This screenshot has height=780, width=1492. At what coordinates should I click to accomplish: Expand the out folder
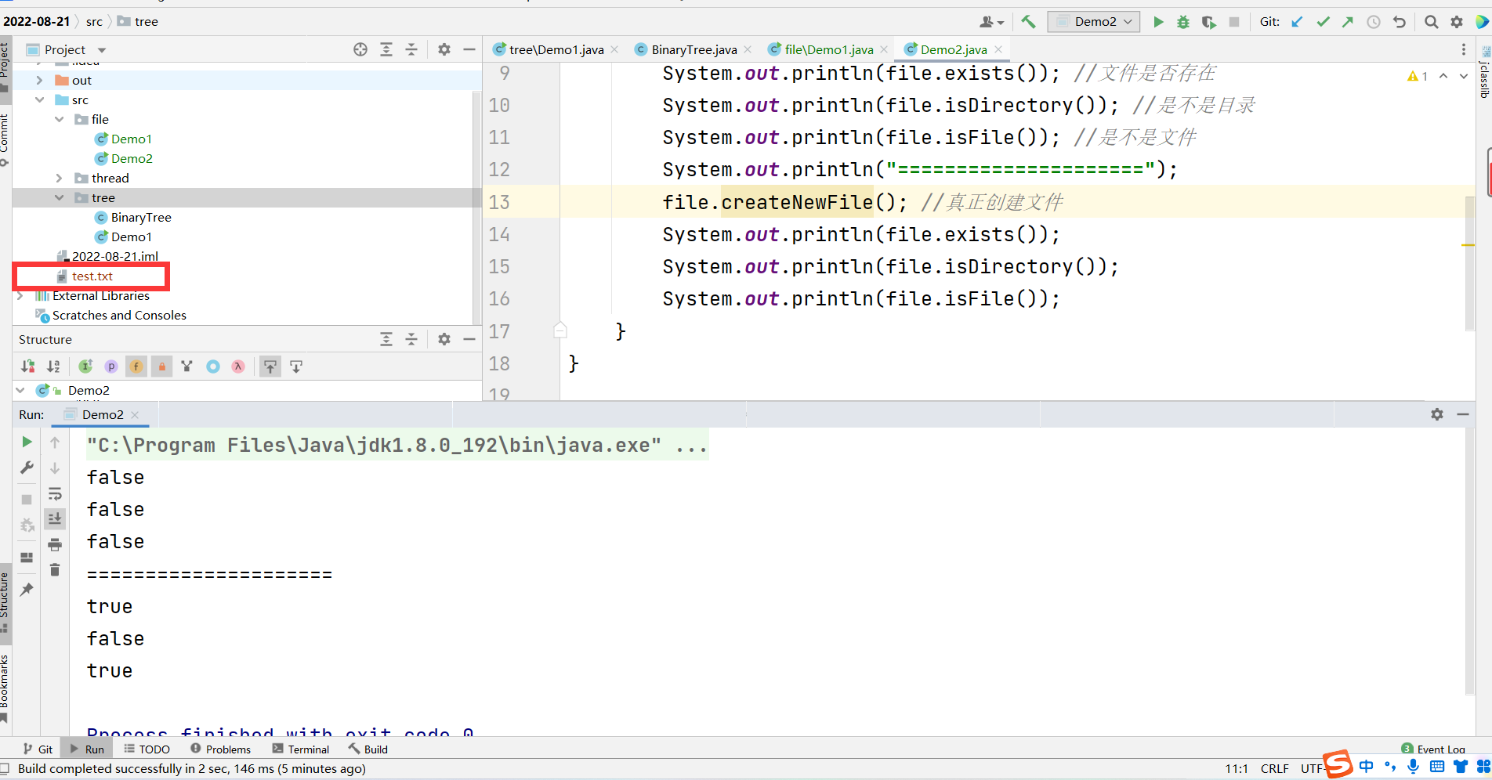click(x=39, y=80)
